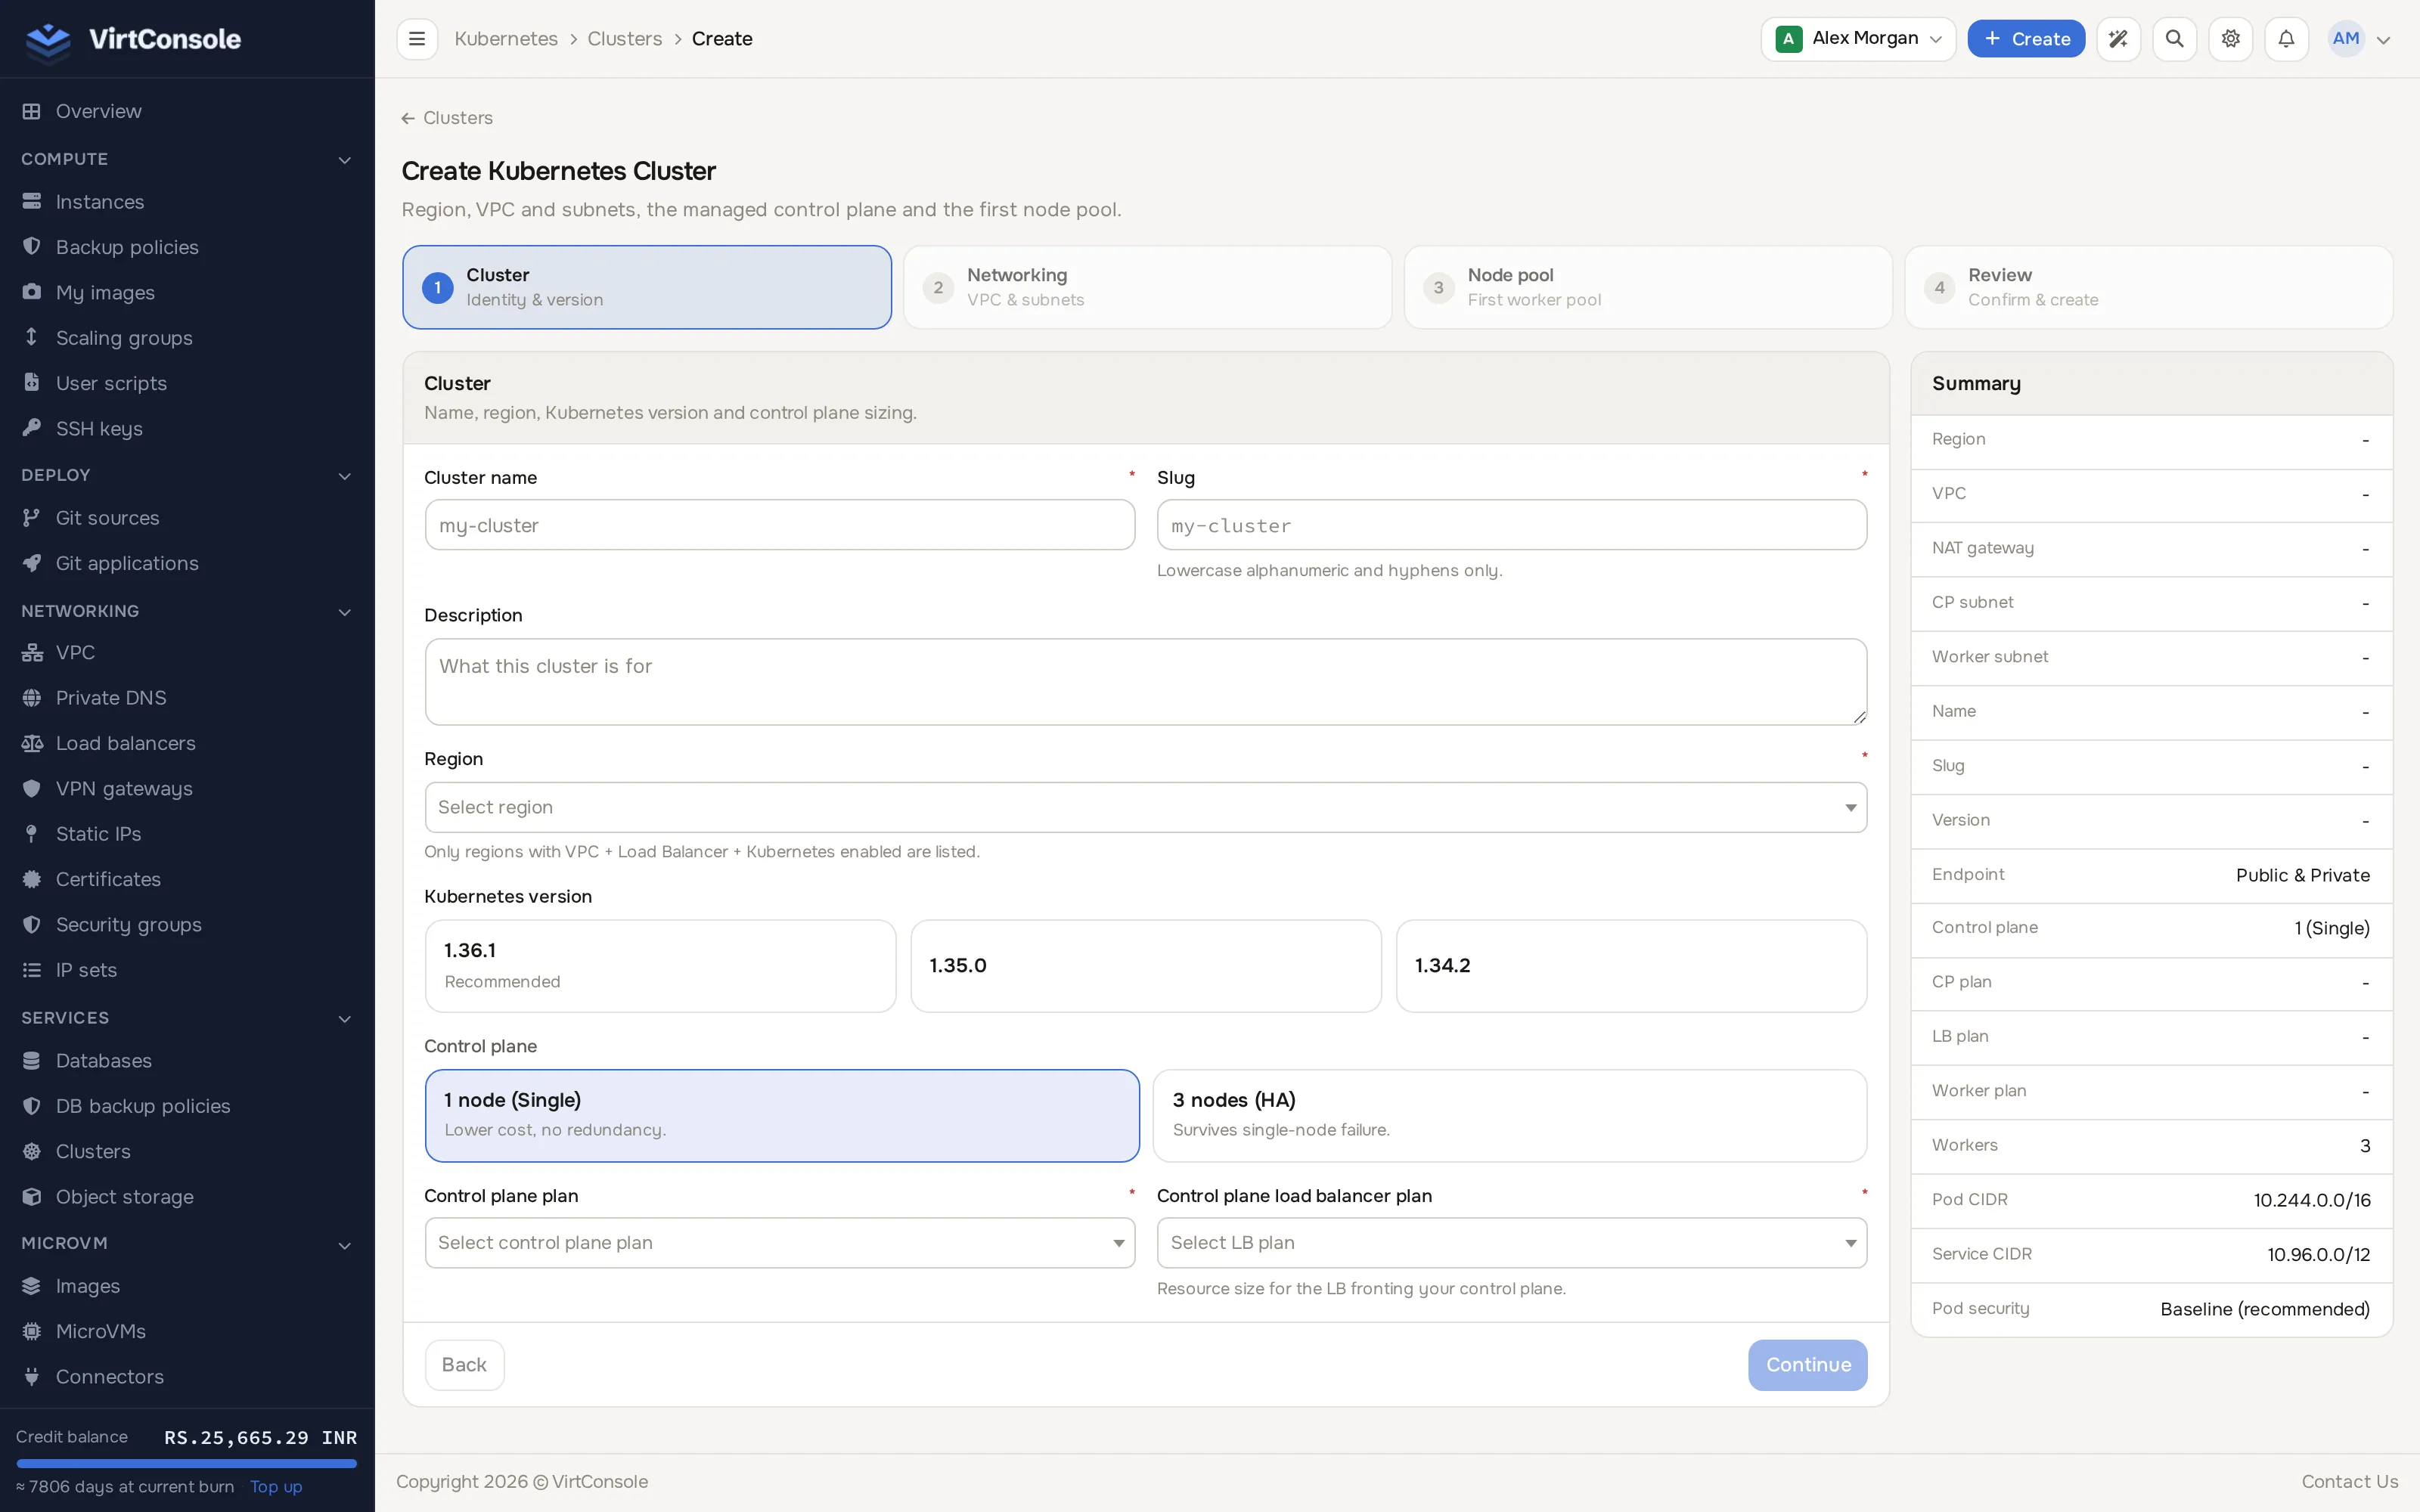Select Kubernetes version 1.35.0

click(x=1146, y=966)
